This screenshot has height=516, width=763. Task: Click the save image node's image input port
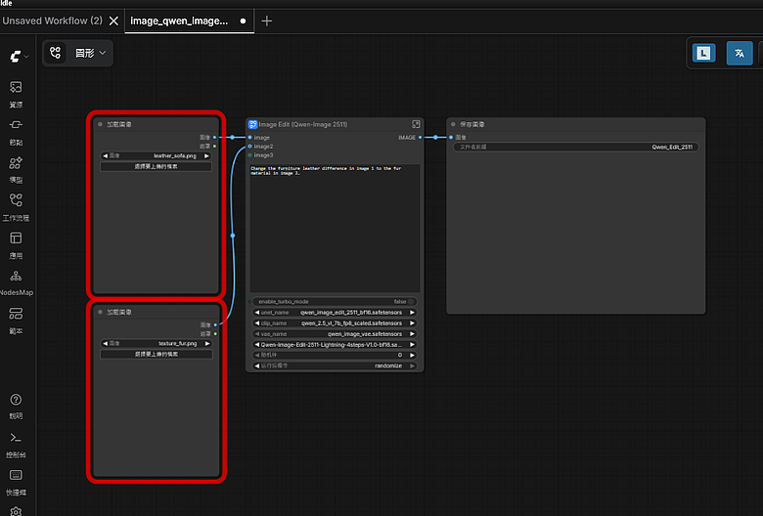[451, 138]
